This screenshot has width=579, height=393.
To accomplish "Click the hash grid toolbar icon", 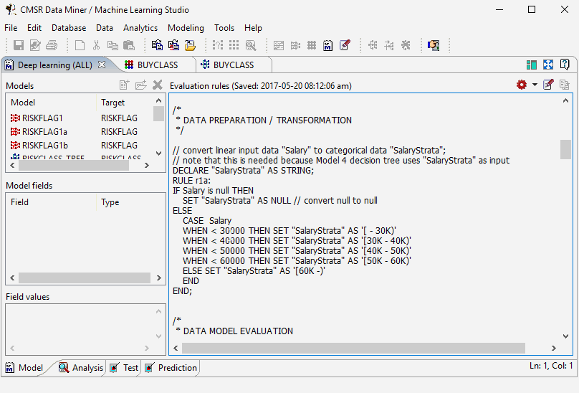I will coord(312,45).
